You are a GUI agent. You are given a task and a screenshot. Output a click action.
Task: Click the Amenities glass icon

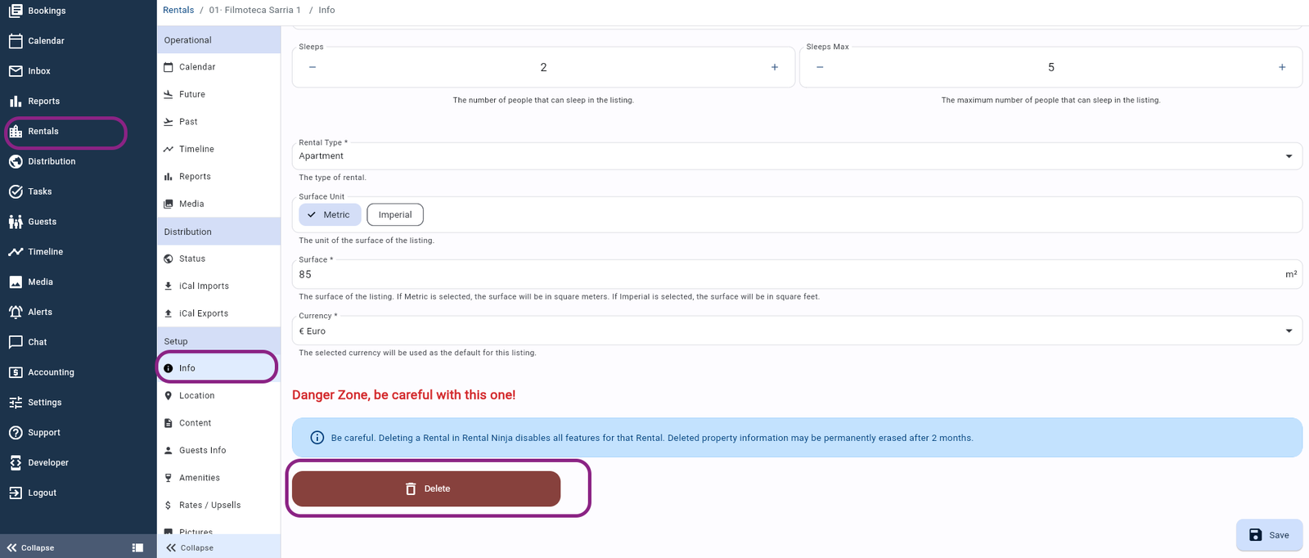coord(169,478)
